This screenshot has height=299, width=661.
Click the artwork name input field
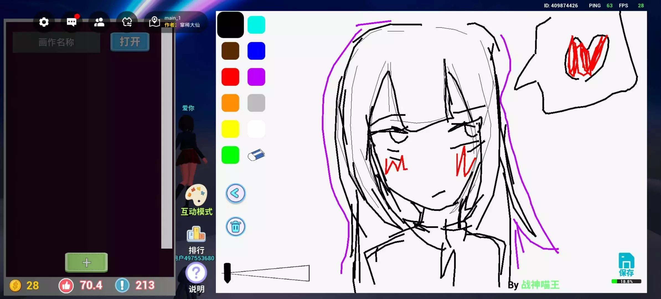click(56, 42)
